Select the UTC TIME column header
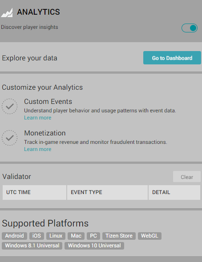 [34, 192]
